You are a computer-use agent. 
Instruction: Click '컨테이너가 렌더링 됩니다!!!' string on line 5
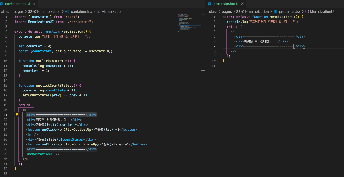point(64,36)
